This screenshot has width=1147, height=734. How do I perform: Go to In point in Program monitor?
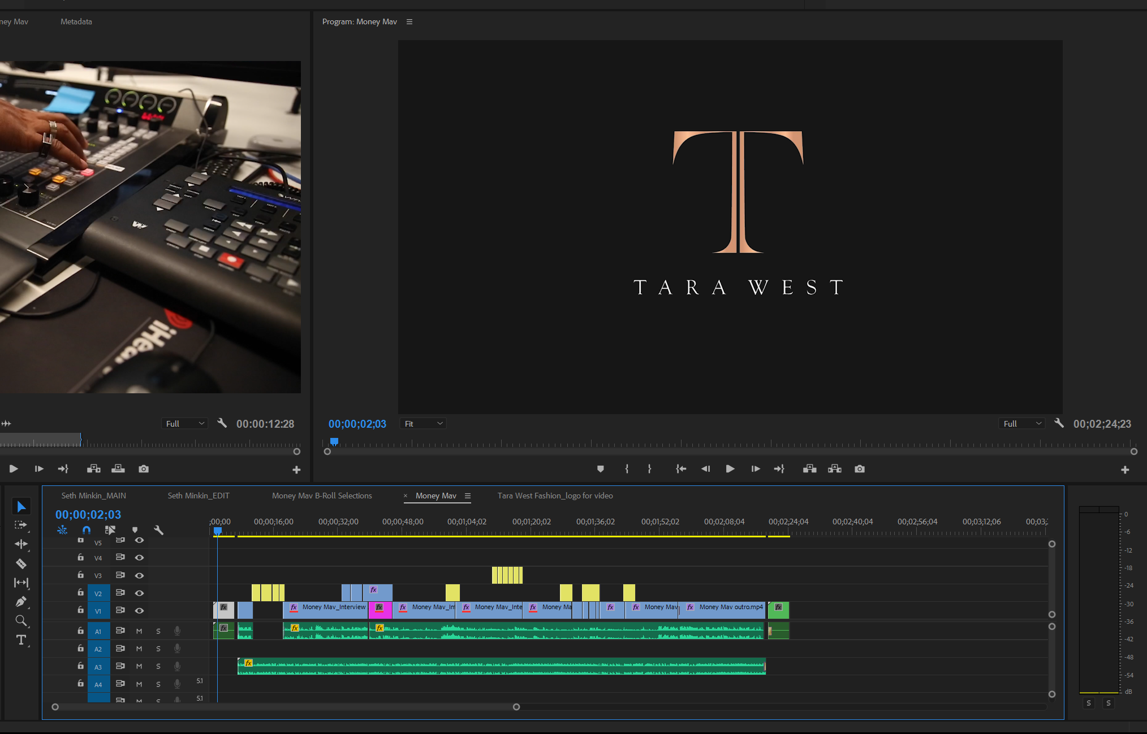pyautogui.click(x=681, y=469)
